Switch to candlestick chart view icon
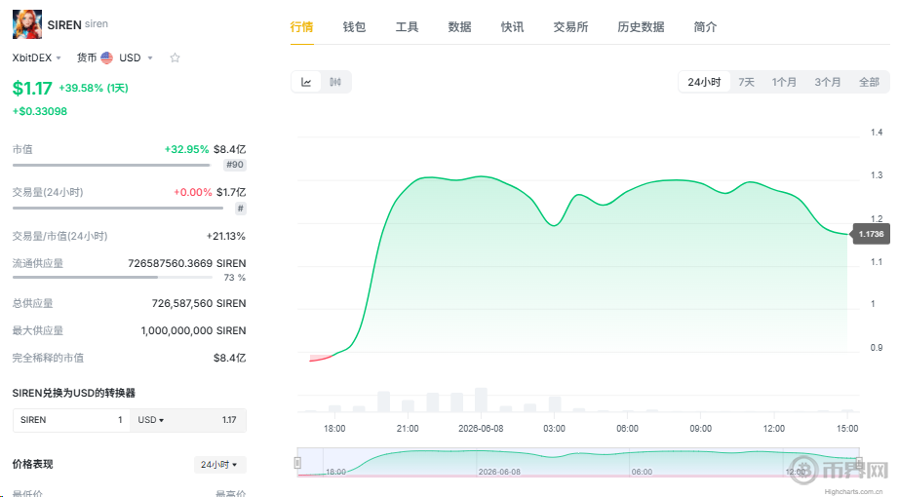Image resolution: width=899 pixels, height=497 pixels. pos(335,82)
